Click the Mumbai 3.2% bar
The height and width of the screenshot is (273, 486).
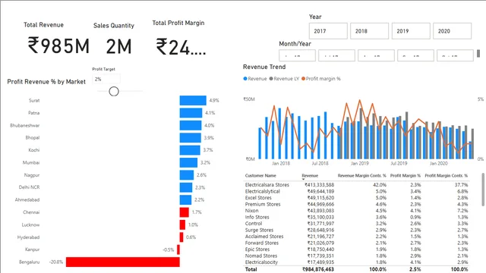click(x=188, y=162)
